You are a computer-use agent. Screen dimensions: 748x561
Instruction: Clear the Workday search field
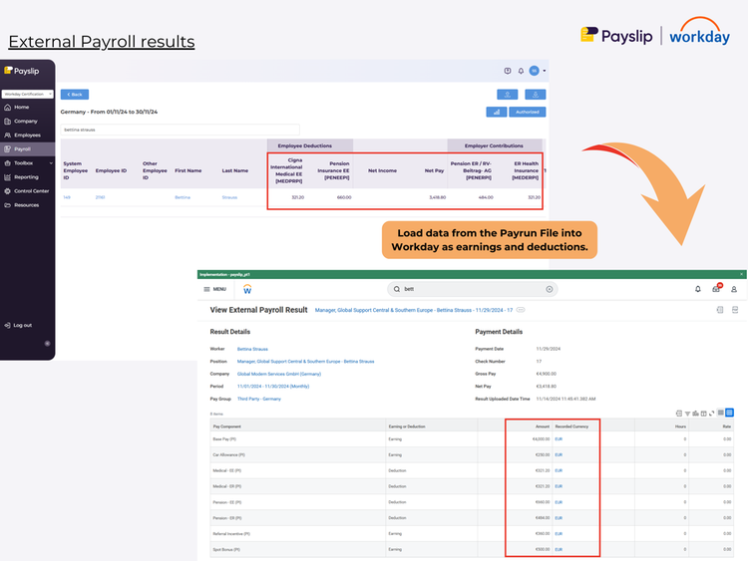click(x=549, y=289)
